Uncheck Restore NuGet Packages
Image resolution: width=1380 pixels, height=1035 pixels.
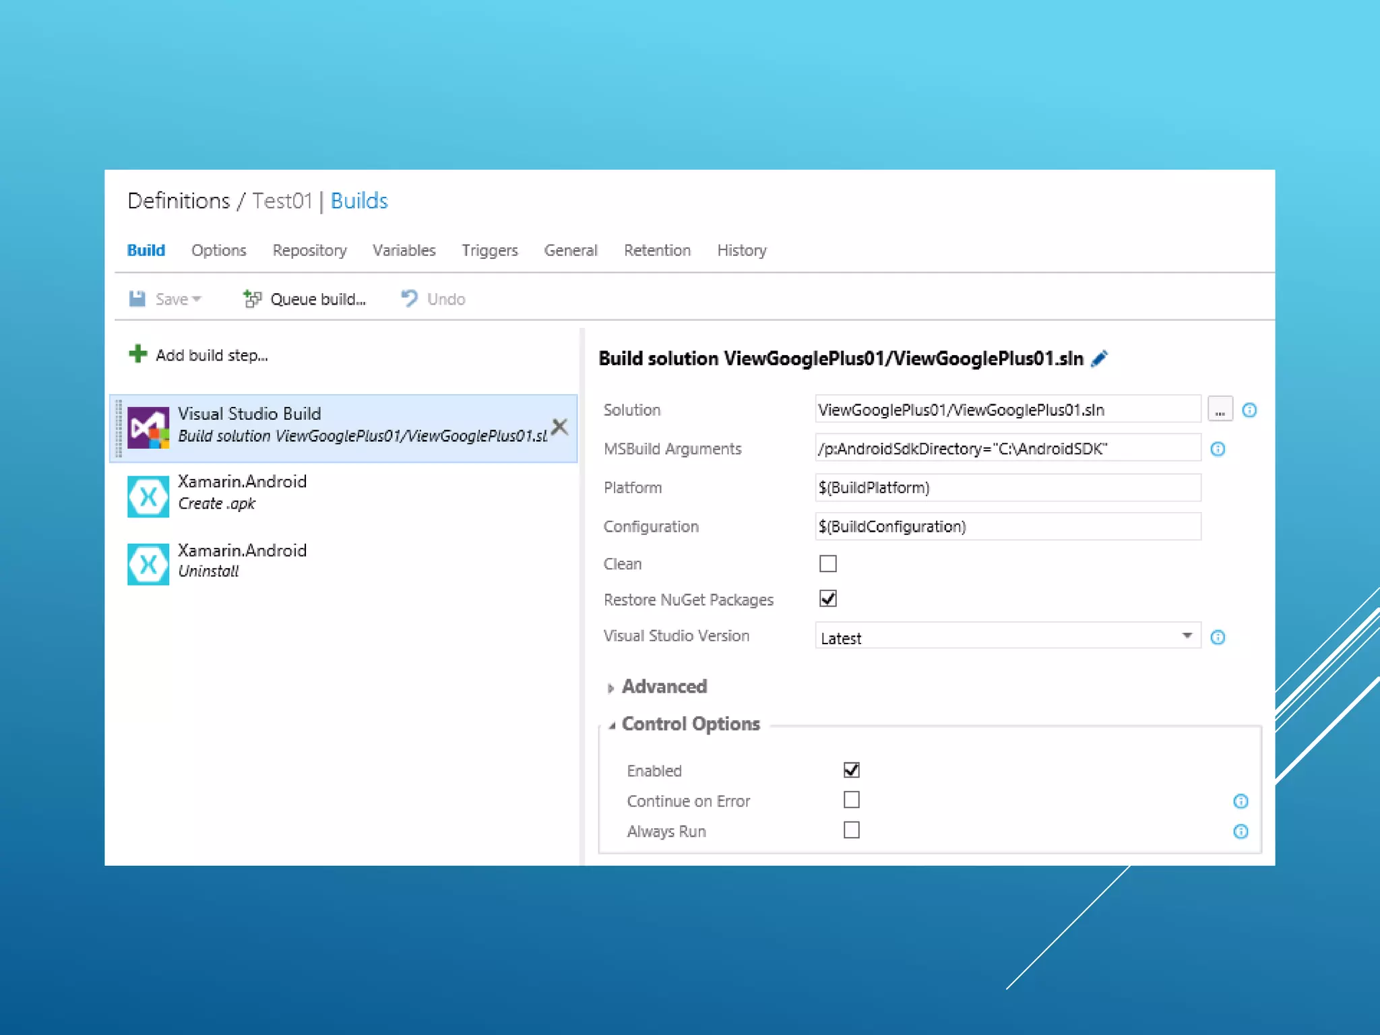pyautogui.click(x=828, y=598)
